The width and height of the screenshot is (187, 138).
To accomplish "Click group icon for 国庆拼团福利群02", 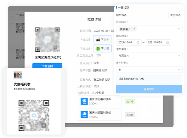I will (x=84, y=101).
